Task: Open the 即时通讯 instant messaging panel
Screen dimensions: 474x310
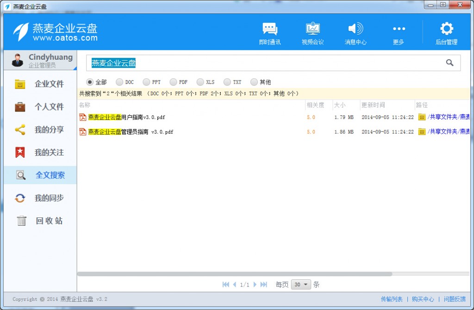Action: click(270, 31)
